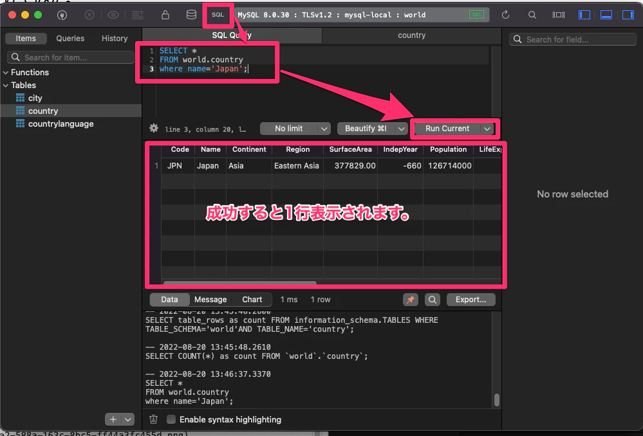This screenshot has width=643, height=436.
Task: Click the Search for field input
Action: pos(572,39)
